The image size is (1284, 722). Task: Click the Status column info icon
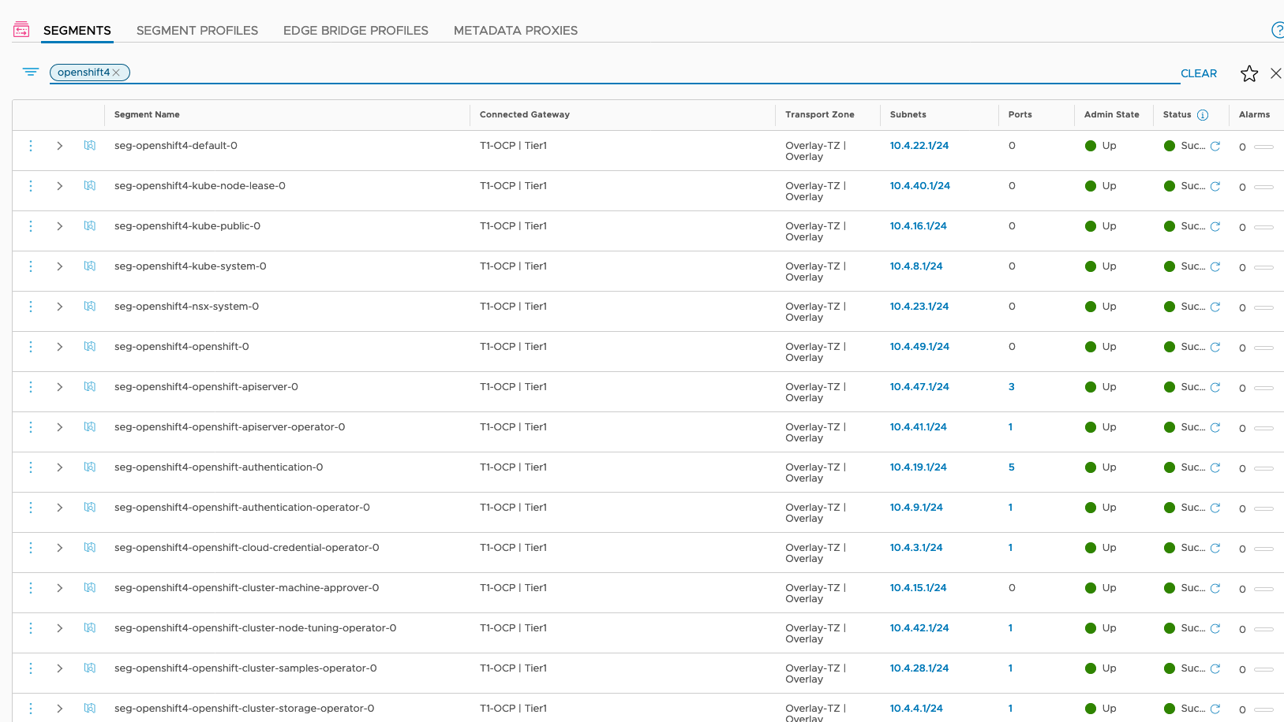pos(1203,115)
